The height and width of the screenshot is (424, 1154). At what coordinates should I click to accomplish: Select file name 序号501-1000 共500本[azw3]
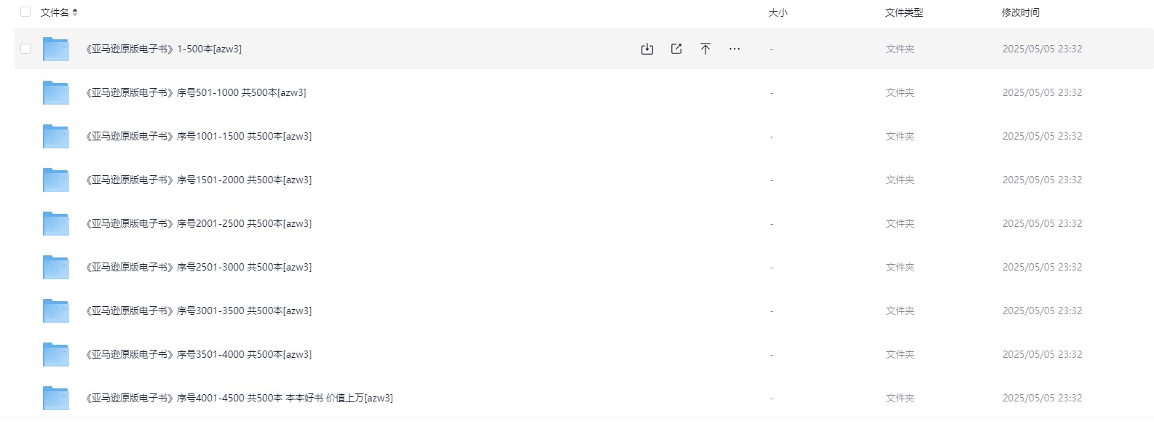pyautogui.click(x=196, y=92)
